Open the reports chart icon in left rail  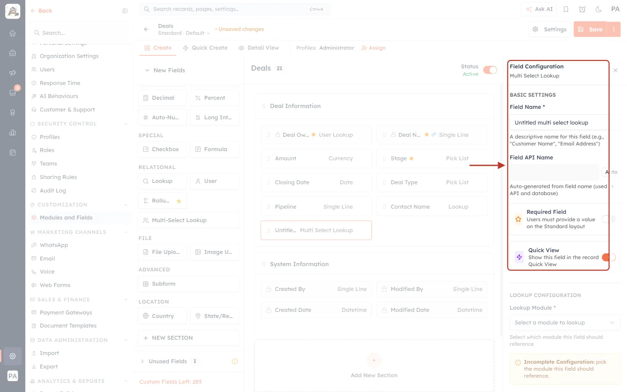pyautogui.click(x=13, y=132)
